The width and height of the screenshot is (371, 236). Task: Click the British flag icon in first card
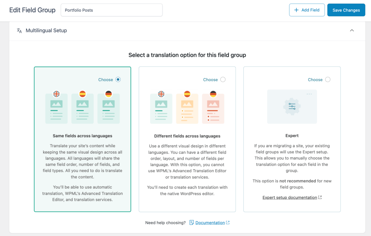click(x=57, y=93)
